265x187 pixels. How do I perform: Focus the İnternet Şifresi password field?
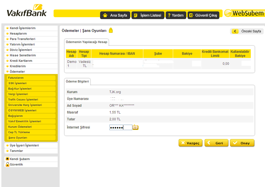coord(121,127)
